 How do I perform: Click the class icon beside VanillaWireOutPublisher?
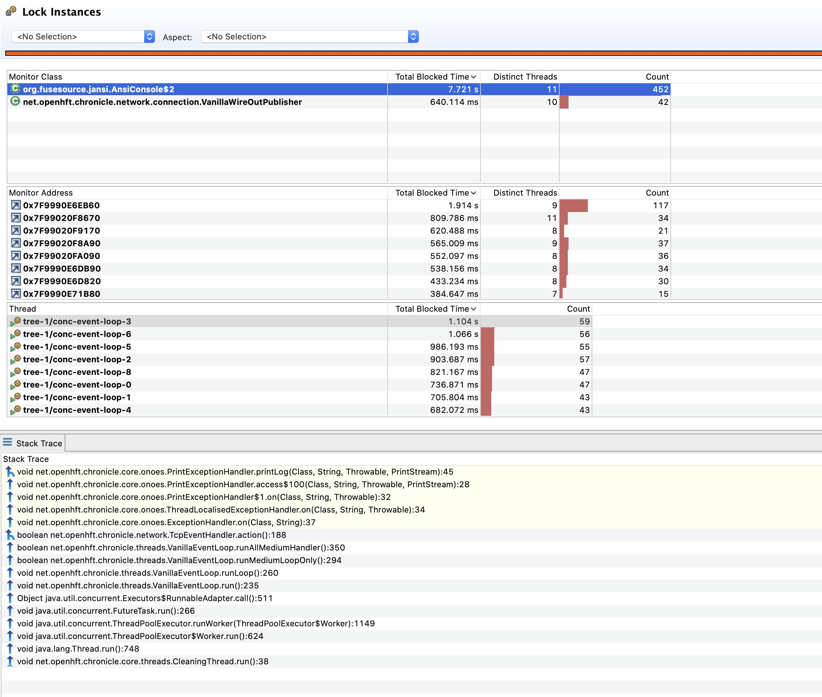pyautogui.click(x=15, y=102)
